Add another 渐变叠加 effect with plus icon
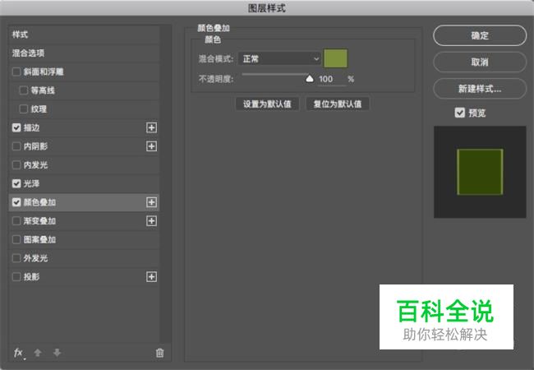Viewport: 534px width, 370px height. click(151, 221)
